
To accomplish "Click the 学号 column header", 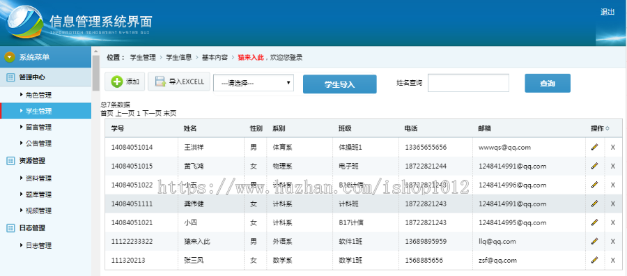I will [118, 128].
